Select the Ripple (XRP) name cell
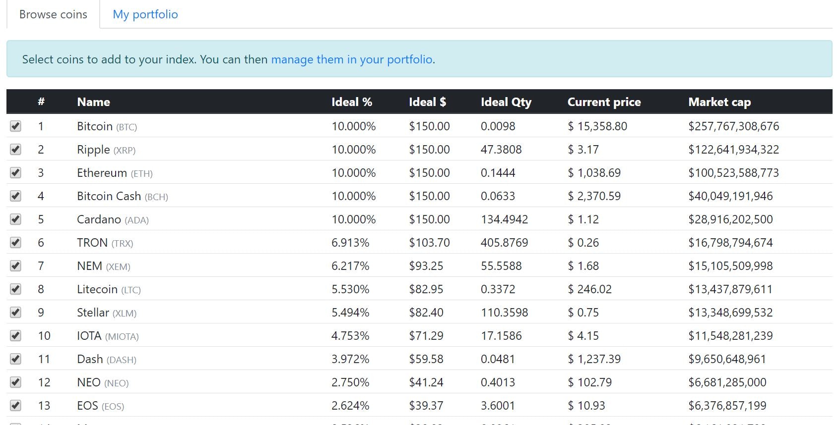 tap(106, 150)
